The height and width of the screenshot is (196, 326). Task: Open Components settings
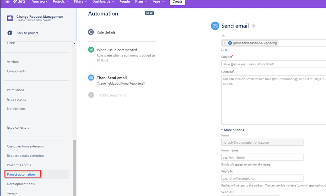(16, 71)
